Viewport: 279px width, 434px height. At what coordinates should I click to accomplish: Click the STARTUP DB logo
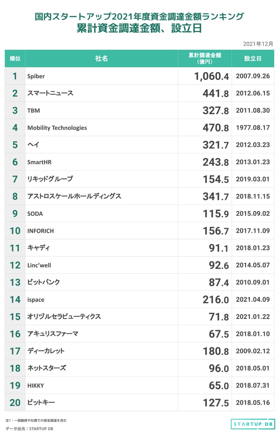point(253,424)
